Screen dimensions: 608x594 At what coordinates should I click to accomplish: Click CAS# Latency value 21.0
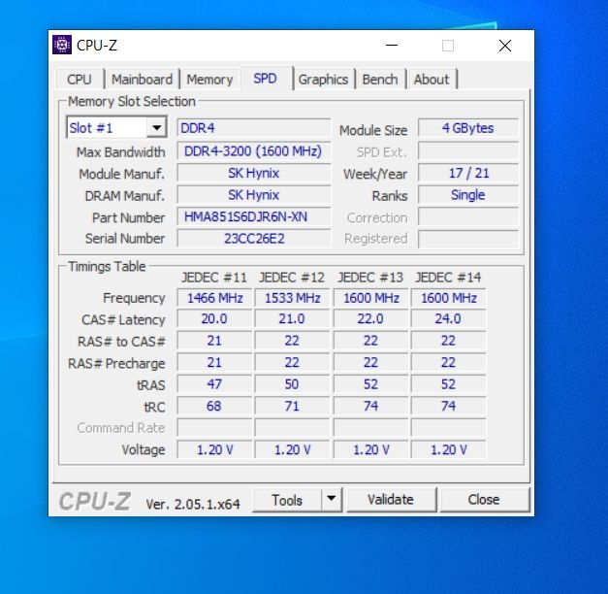click(x=292, y=318)
